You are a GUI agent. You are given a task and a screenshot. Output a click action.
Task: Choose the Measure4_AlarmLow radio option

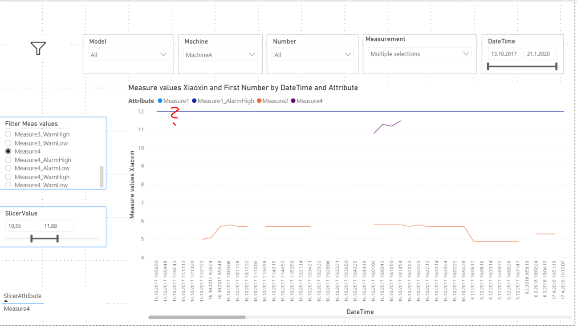click(8, 168)
